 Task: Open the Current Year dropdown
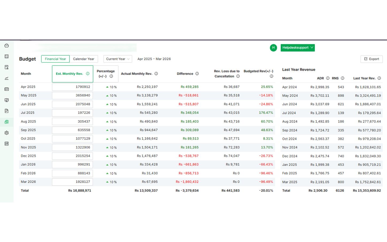point(118,59)
